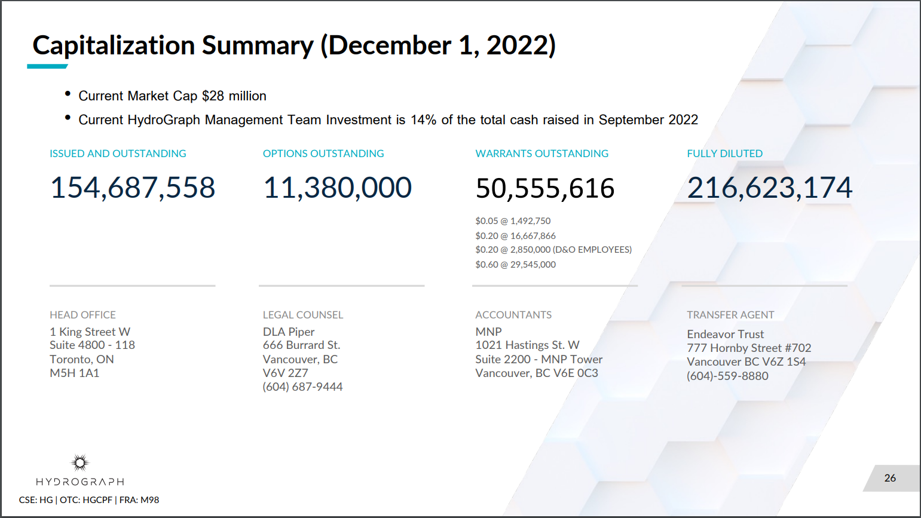Click 'Suite 4800 - 118' text
Viewport: 921px width, 518px height.
92,345
